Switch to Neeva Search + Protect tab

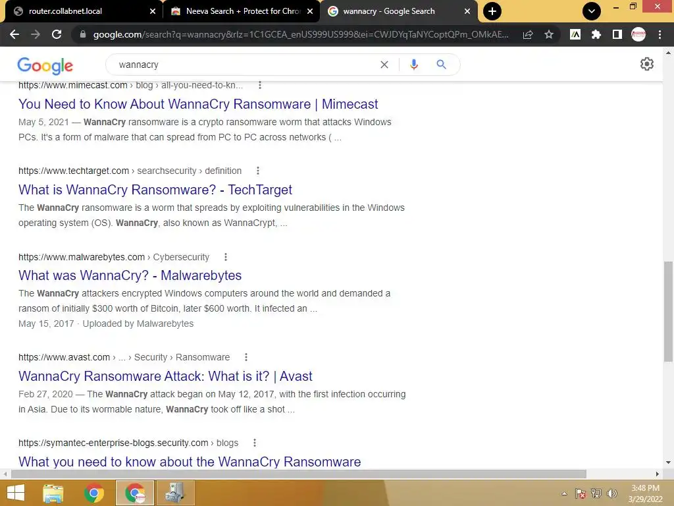[x=242, y=11]
